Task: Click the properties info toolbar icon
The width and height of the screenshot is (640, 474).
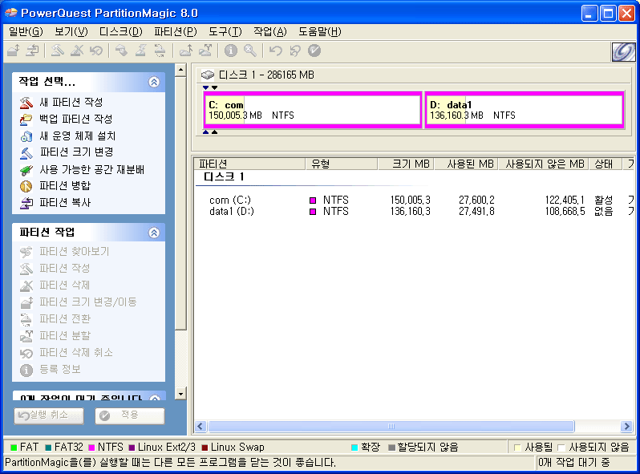Action: click(x=231, y=51)
